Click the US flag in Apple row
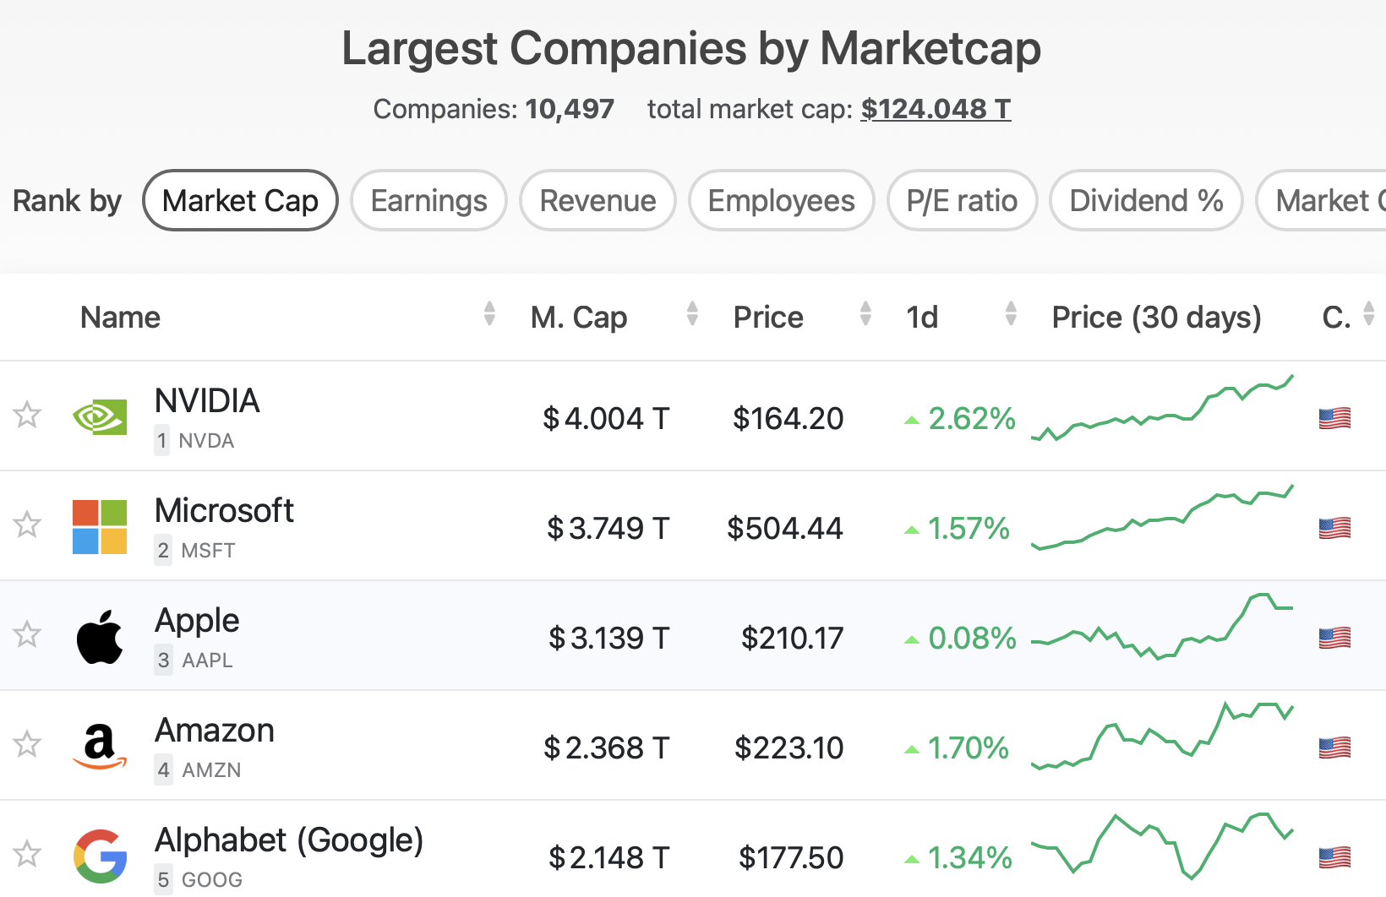 tap(1334, 638)
